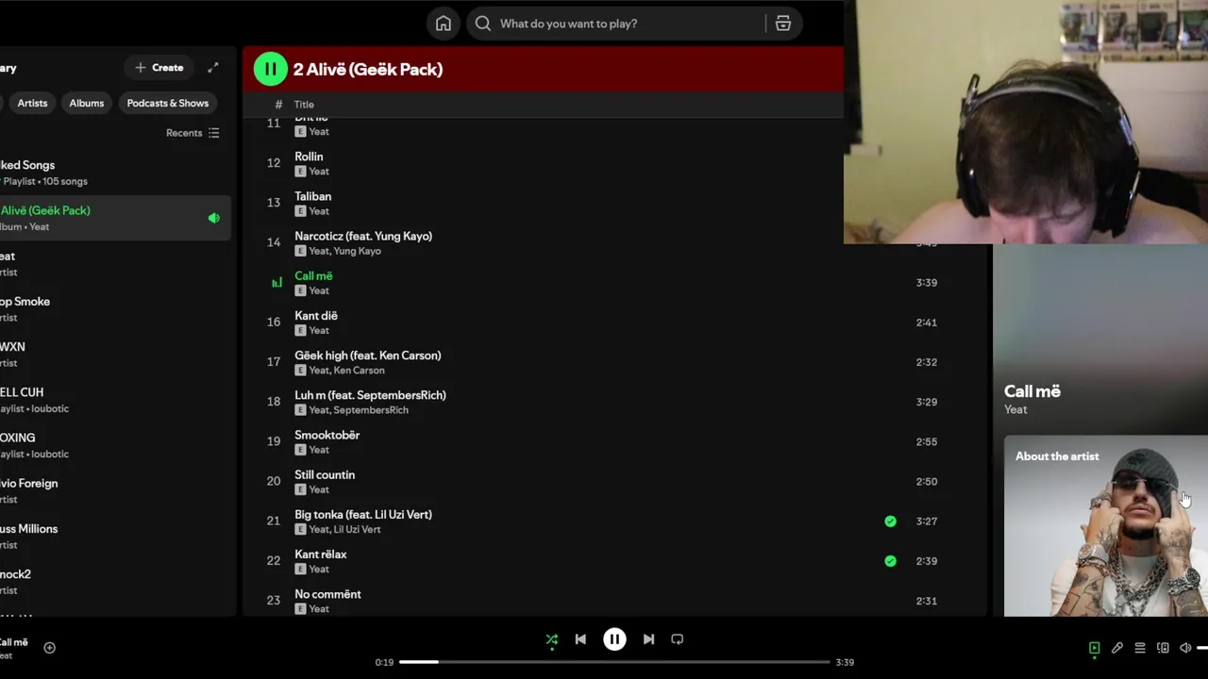Filter library by Artists
Viewport: 1208px width, 679px height.
(32, 103)
